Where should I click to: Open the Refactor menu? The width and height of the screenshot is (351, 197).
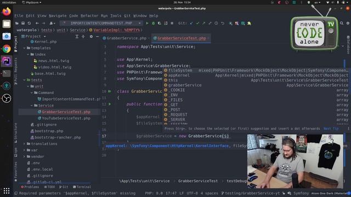pyautogui.click(x=89, y=16)
